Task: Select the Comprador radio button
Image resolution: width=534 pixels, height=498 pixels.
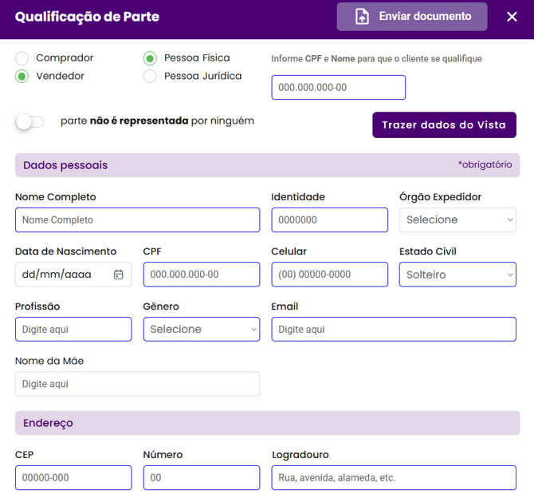Action: pyautogui.click(x=22, y=58)
